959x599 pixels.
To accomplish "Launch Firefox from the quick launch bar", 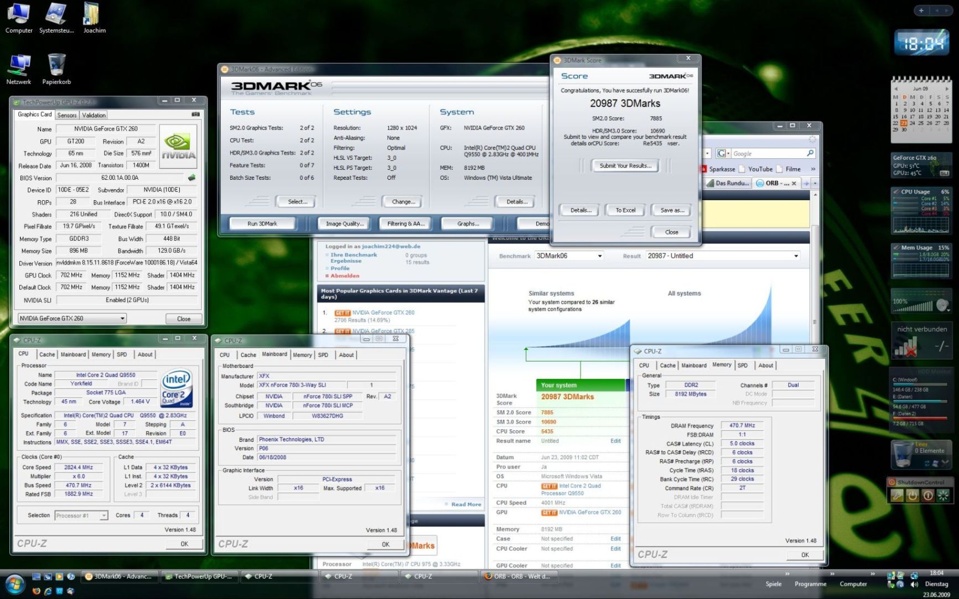I will 37,591.
